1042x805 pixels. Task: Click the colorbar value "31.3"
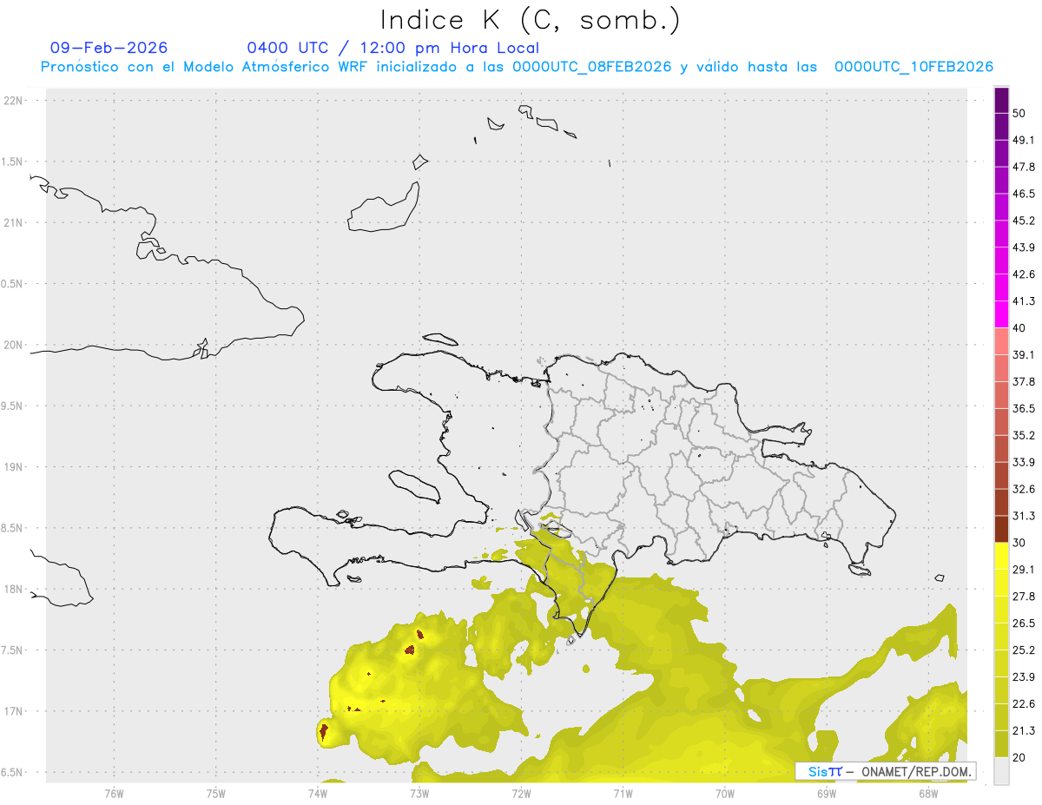tap(1023, 516)
